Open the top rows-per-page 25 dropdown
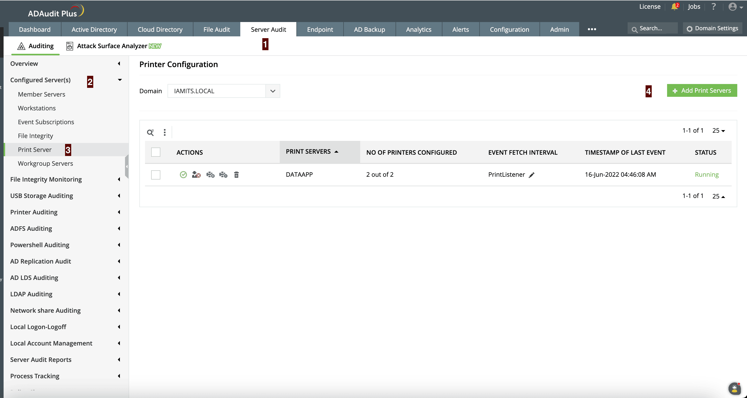The width and height of the screenshot is (747, 398). (x=719, y=131)
